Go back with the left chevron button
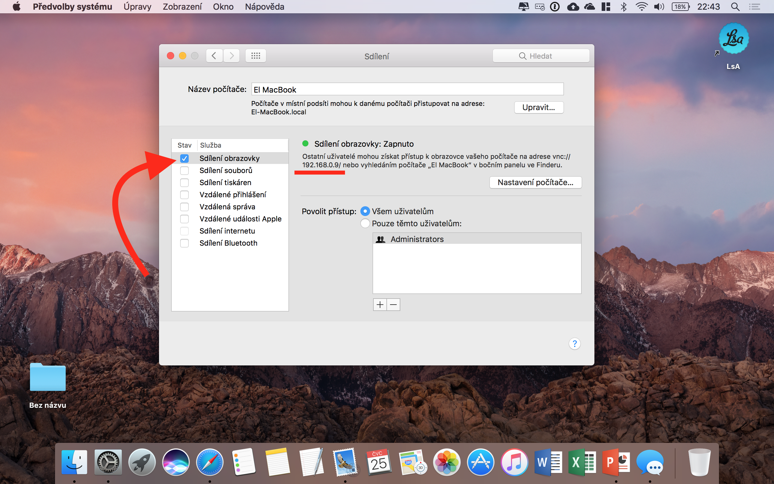 pyautogui.click(x=214, y=56)
